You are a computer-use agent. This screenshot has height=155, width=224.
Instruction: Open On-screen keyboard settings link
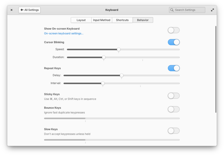[x=64, y=33]
